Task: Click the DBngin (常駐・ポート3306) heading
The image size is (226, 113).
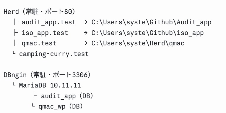Action: (47, 75)
